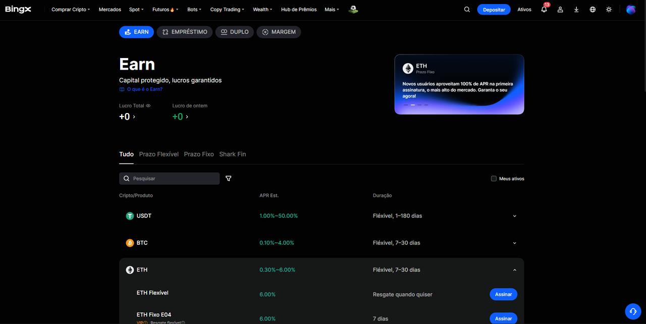The width and height of the screenshot is (646, 324).
Task: Click O que é o Earn link
Action: point(145,89)
